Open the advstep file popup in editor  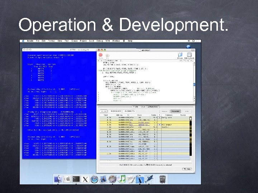point(113,60)
